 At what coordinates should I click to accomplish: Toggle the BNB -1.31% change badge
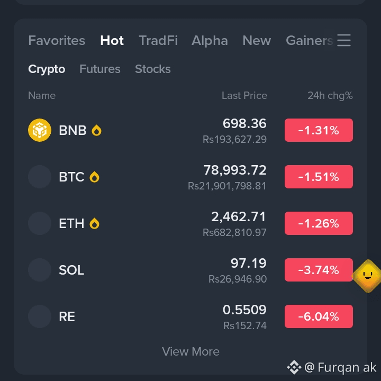coord(319,130)
